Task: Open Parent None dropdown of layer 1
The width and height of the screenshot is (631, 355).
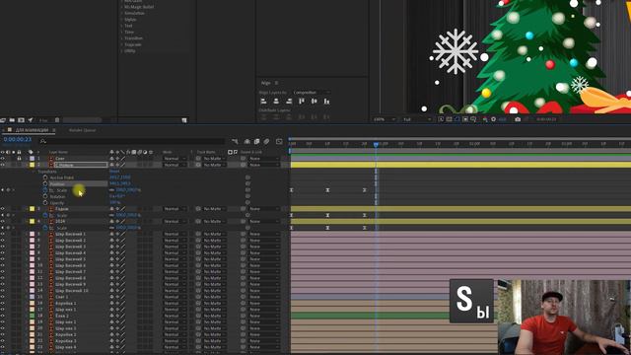Action: (x=263, y=159)
